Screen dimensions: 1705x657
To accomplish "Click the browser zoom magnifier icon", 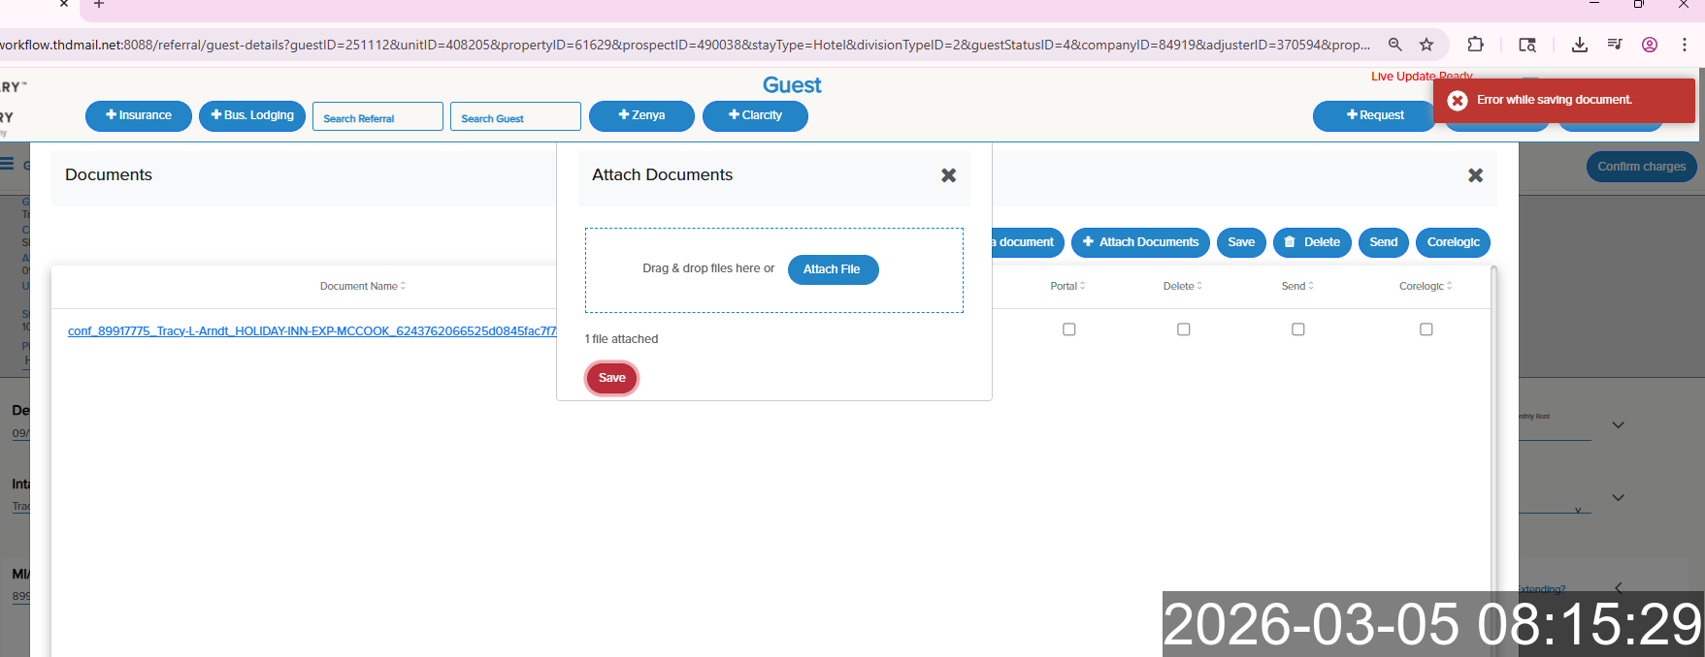I will click(x=1394, y=45).
